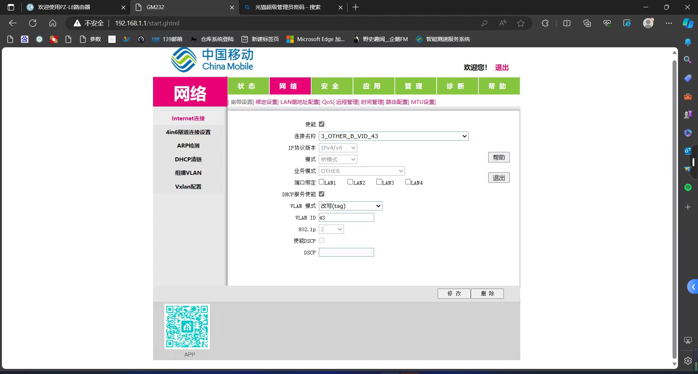This screenshot has width=698, height=374.
Task: Open browser Settings and more menu
Action: pyautogui.click(x=669, y=23)
